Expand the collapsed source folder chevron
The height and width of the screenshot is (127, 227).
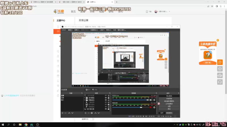coord(85,98)
